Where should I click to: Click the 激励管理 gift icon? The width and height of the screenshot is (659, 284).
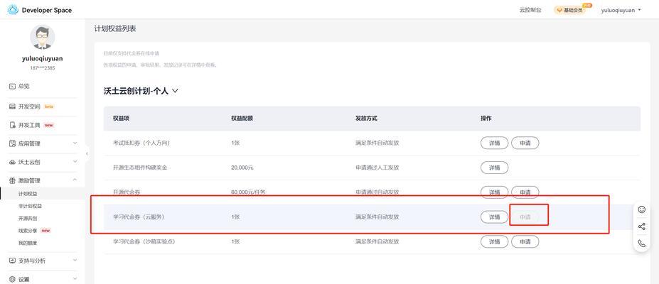[12, 180]
